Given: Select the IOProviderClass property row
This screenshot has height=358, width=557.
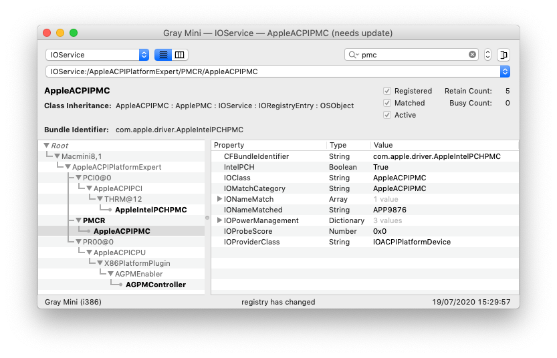Looking at the screenshot, I should [365, 242].
